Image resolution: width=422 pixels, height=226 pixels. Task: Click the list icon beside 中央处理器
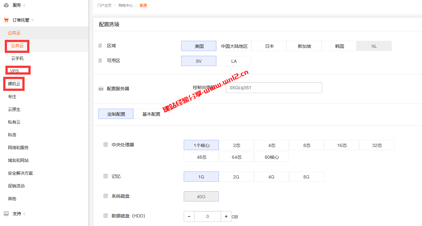point(106,145)
